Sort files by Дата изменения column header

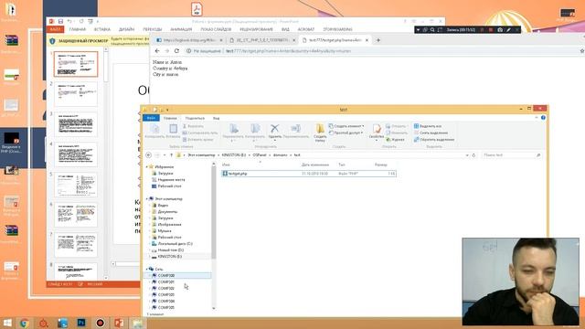point(315,164)
